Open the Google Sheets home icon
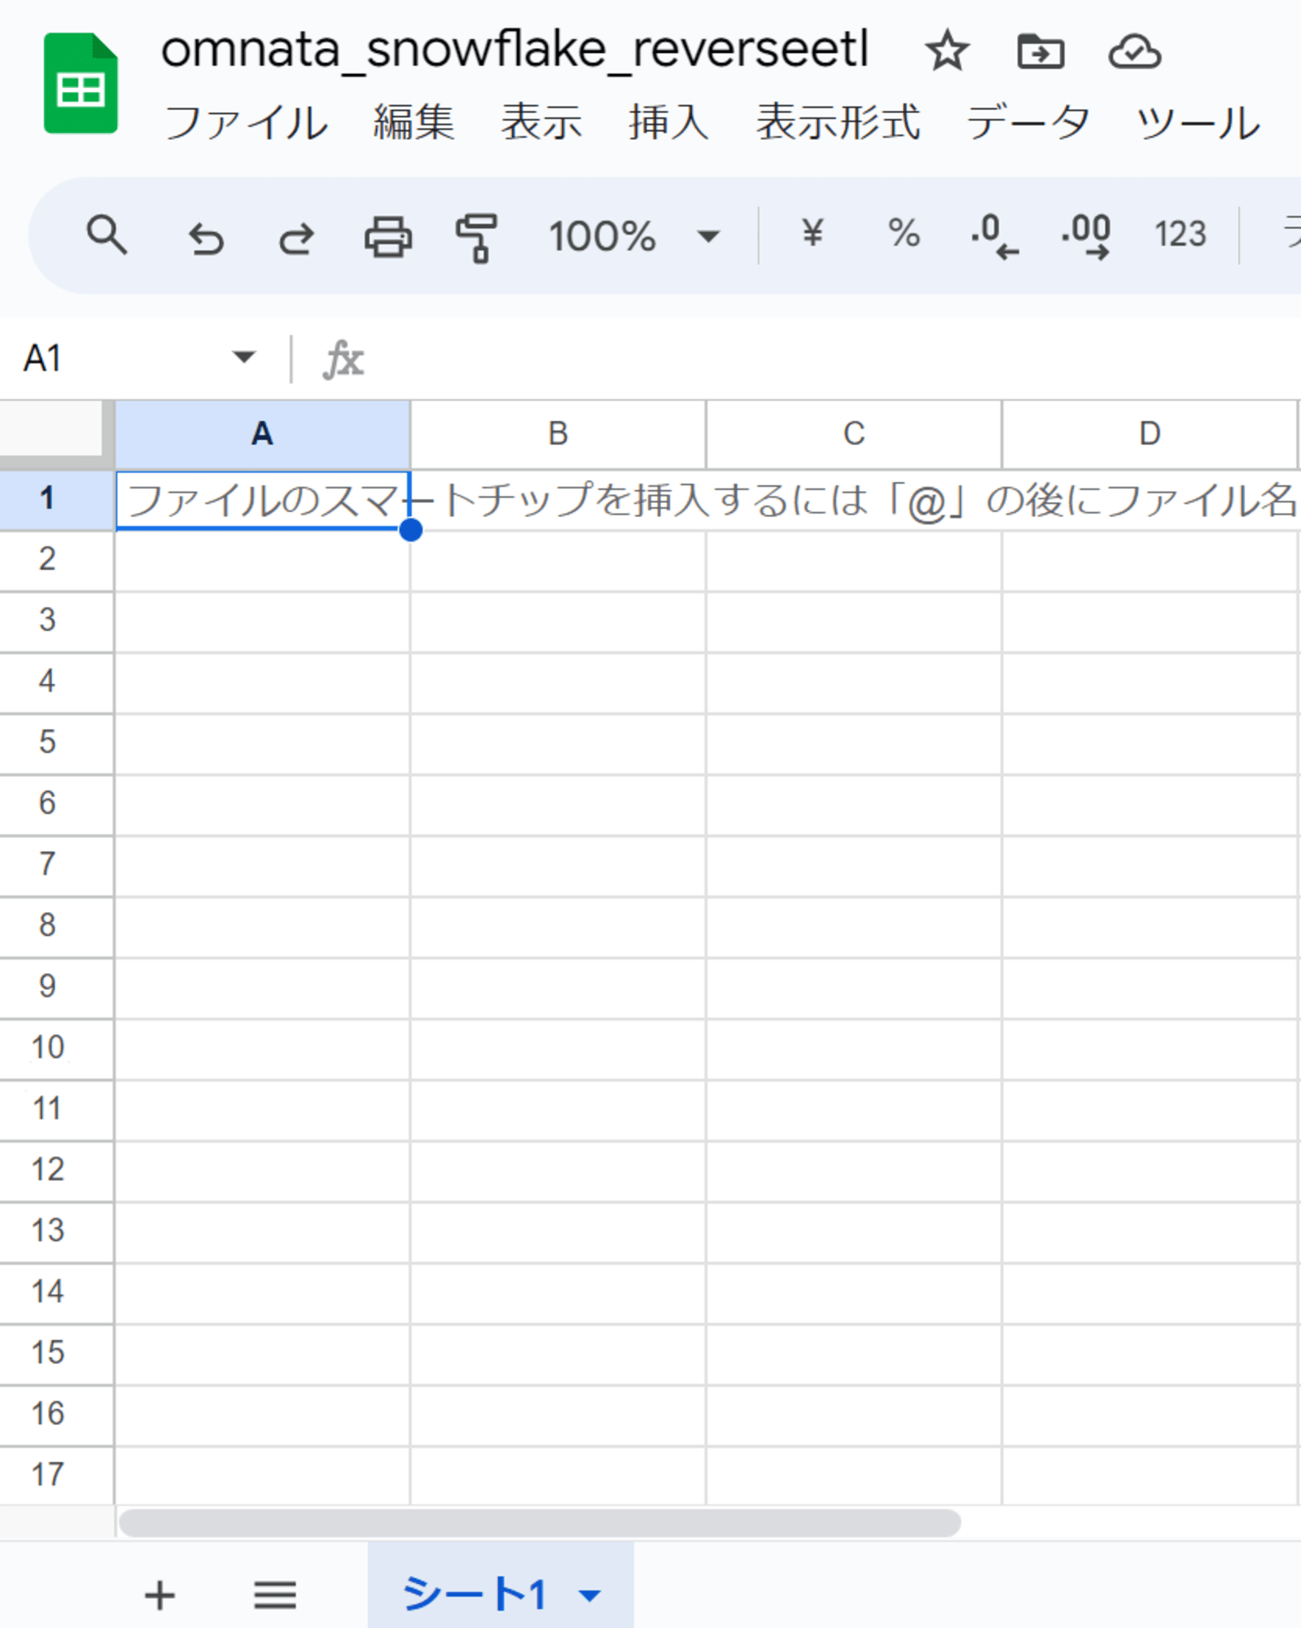 coord(81,83)
